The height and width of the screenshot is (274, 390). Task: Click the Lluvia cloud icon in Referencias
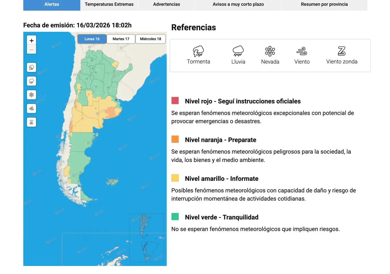238,51
